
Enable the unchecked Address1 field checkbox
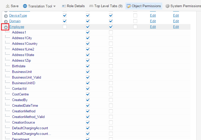tap(111, 33)
